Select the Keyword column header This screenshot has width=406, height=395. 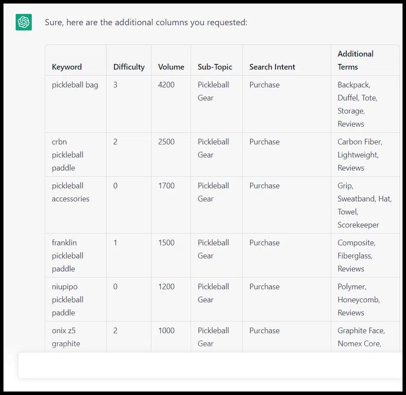click(x=66, y=67)
